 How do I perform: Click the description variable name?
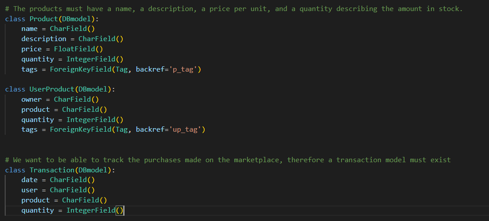coord(44,39)
